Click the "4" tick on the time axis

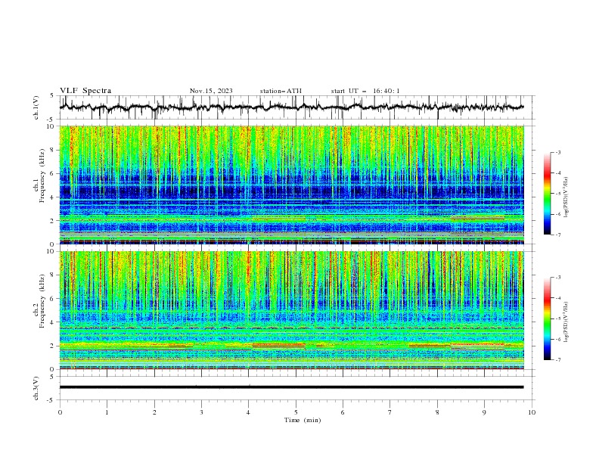point(249,412)
